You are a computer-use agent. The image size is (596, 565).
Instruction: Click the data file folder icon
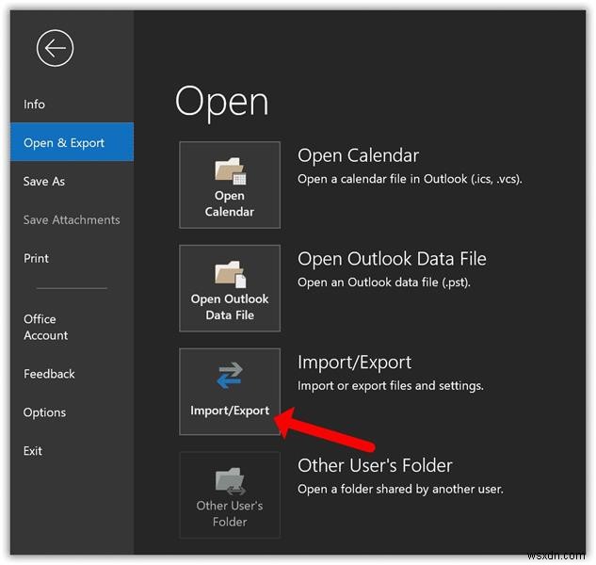(231, 274)
